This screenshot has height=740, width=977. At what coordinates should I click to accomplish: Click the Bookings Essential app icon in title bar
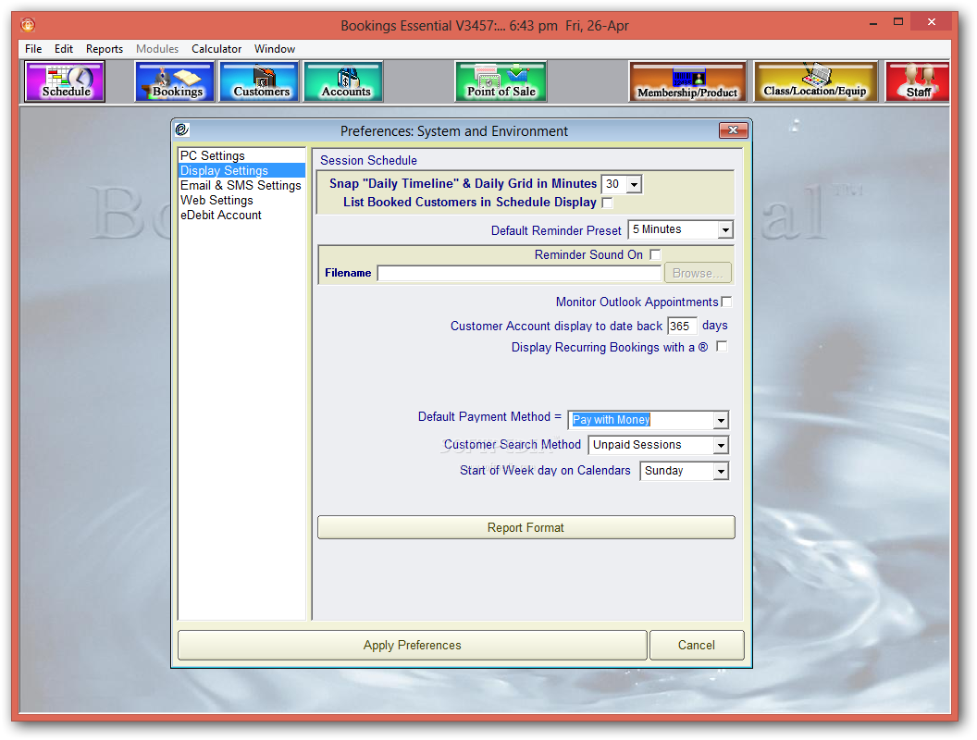tap(28, 25)
